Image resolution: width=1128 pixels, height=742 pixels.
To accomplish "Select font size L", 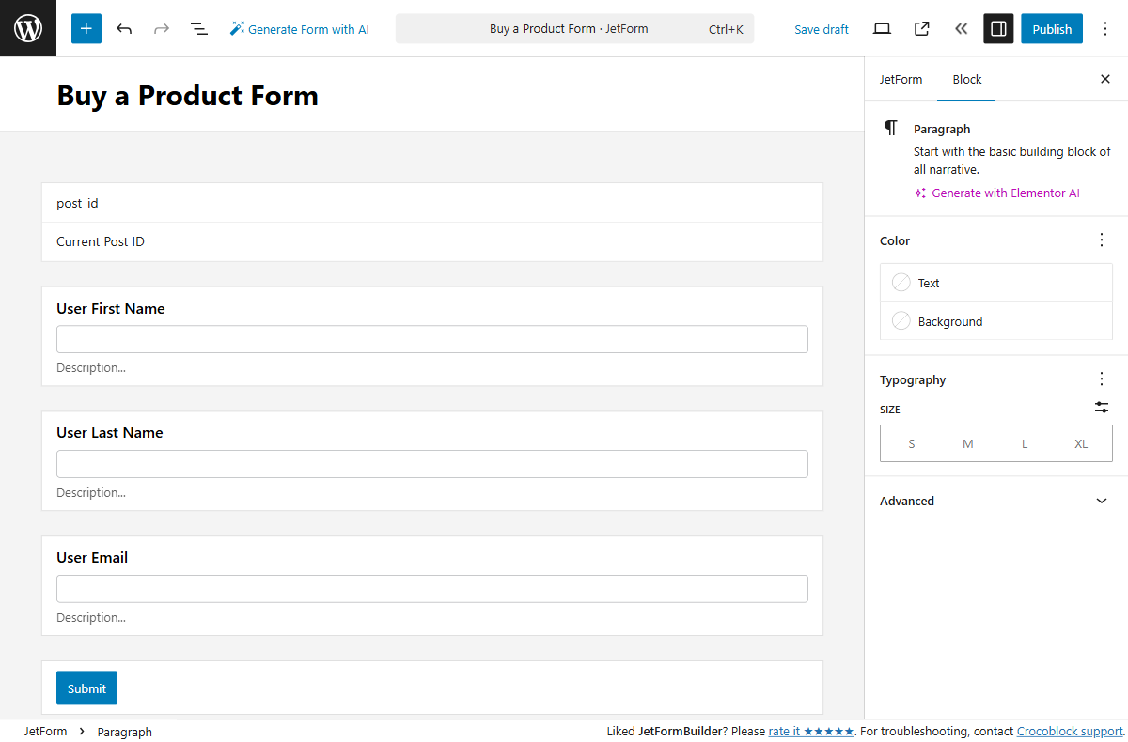I will click(1025, 444).
